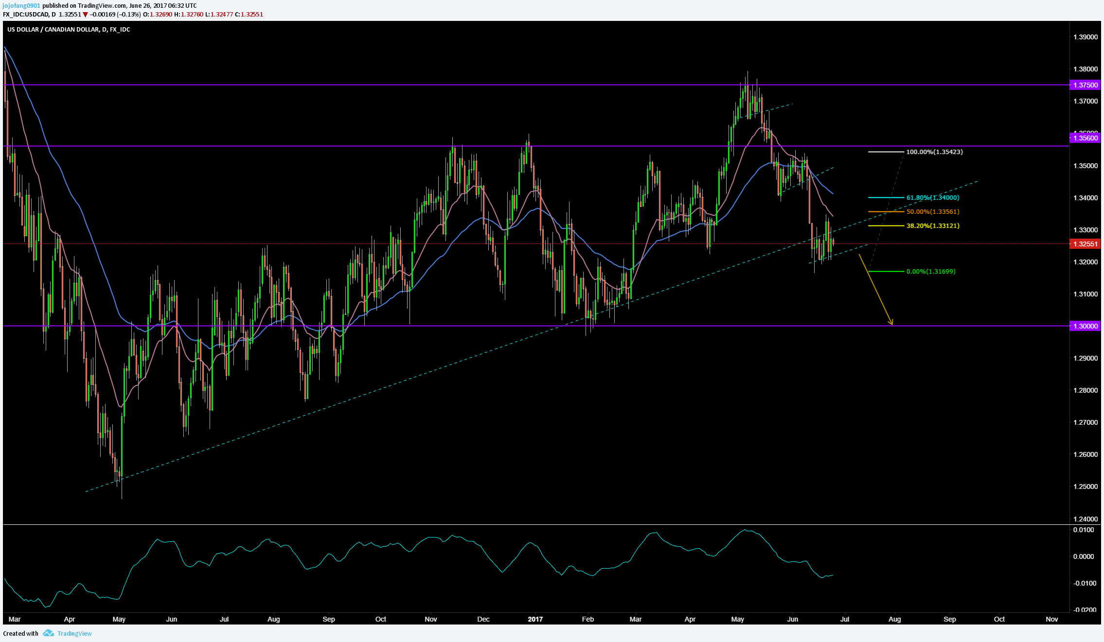
Task: Click the TradingView logo icon
Action: [48, 633]
